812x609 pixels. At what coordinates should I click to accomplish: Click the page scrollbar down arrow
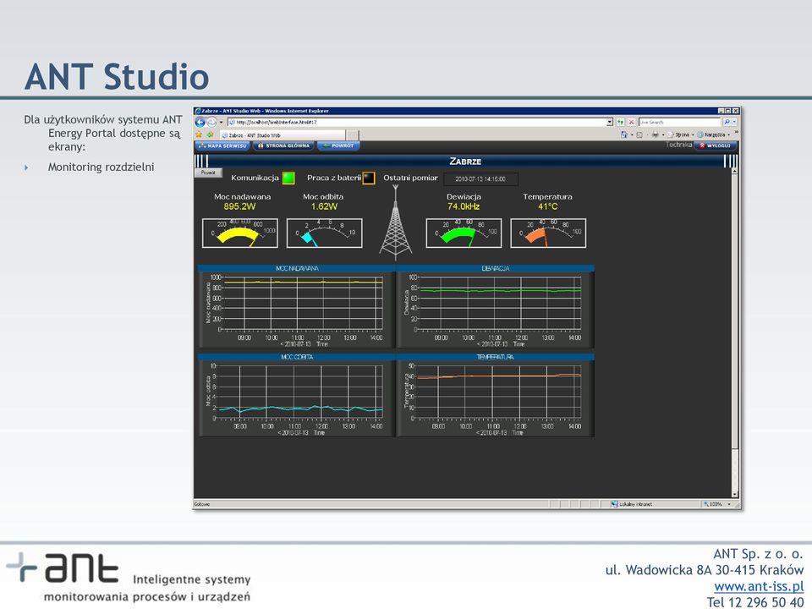click(x=735, y=495)
